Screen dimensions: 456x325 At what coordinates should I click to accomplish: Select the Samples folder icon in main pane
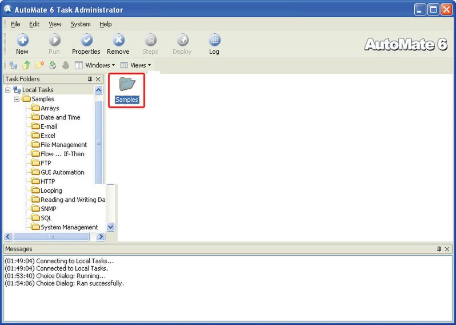[x=127, y=90]
